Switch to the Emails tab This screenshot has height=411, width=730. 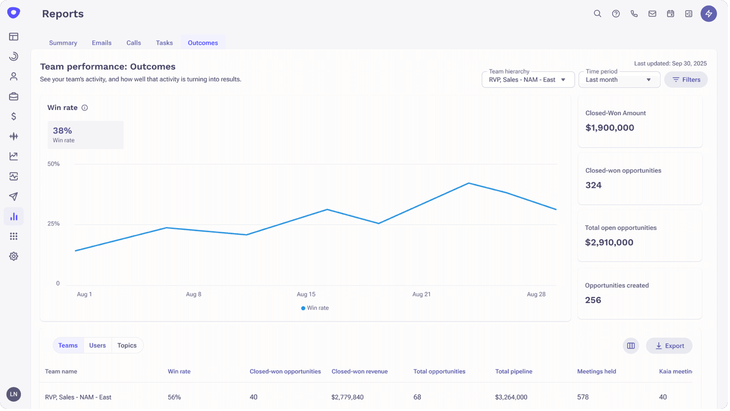102,43
